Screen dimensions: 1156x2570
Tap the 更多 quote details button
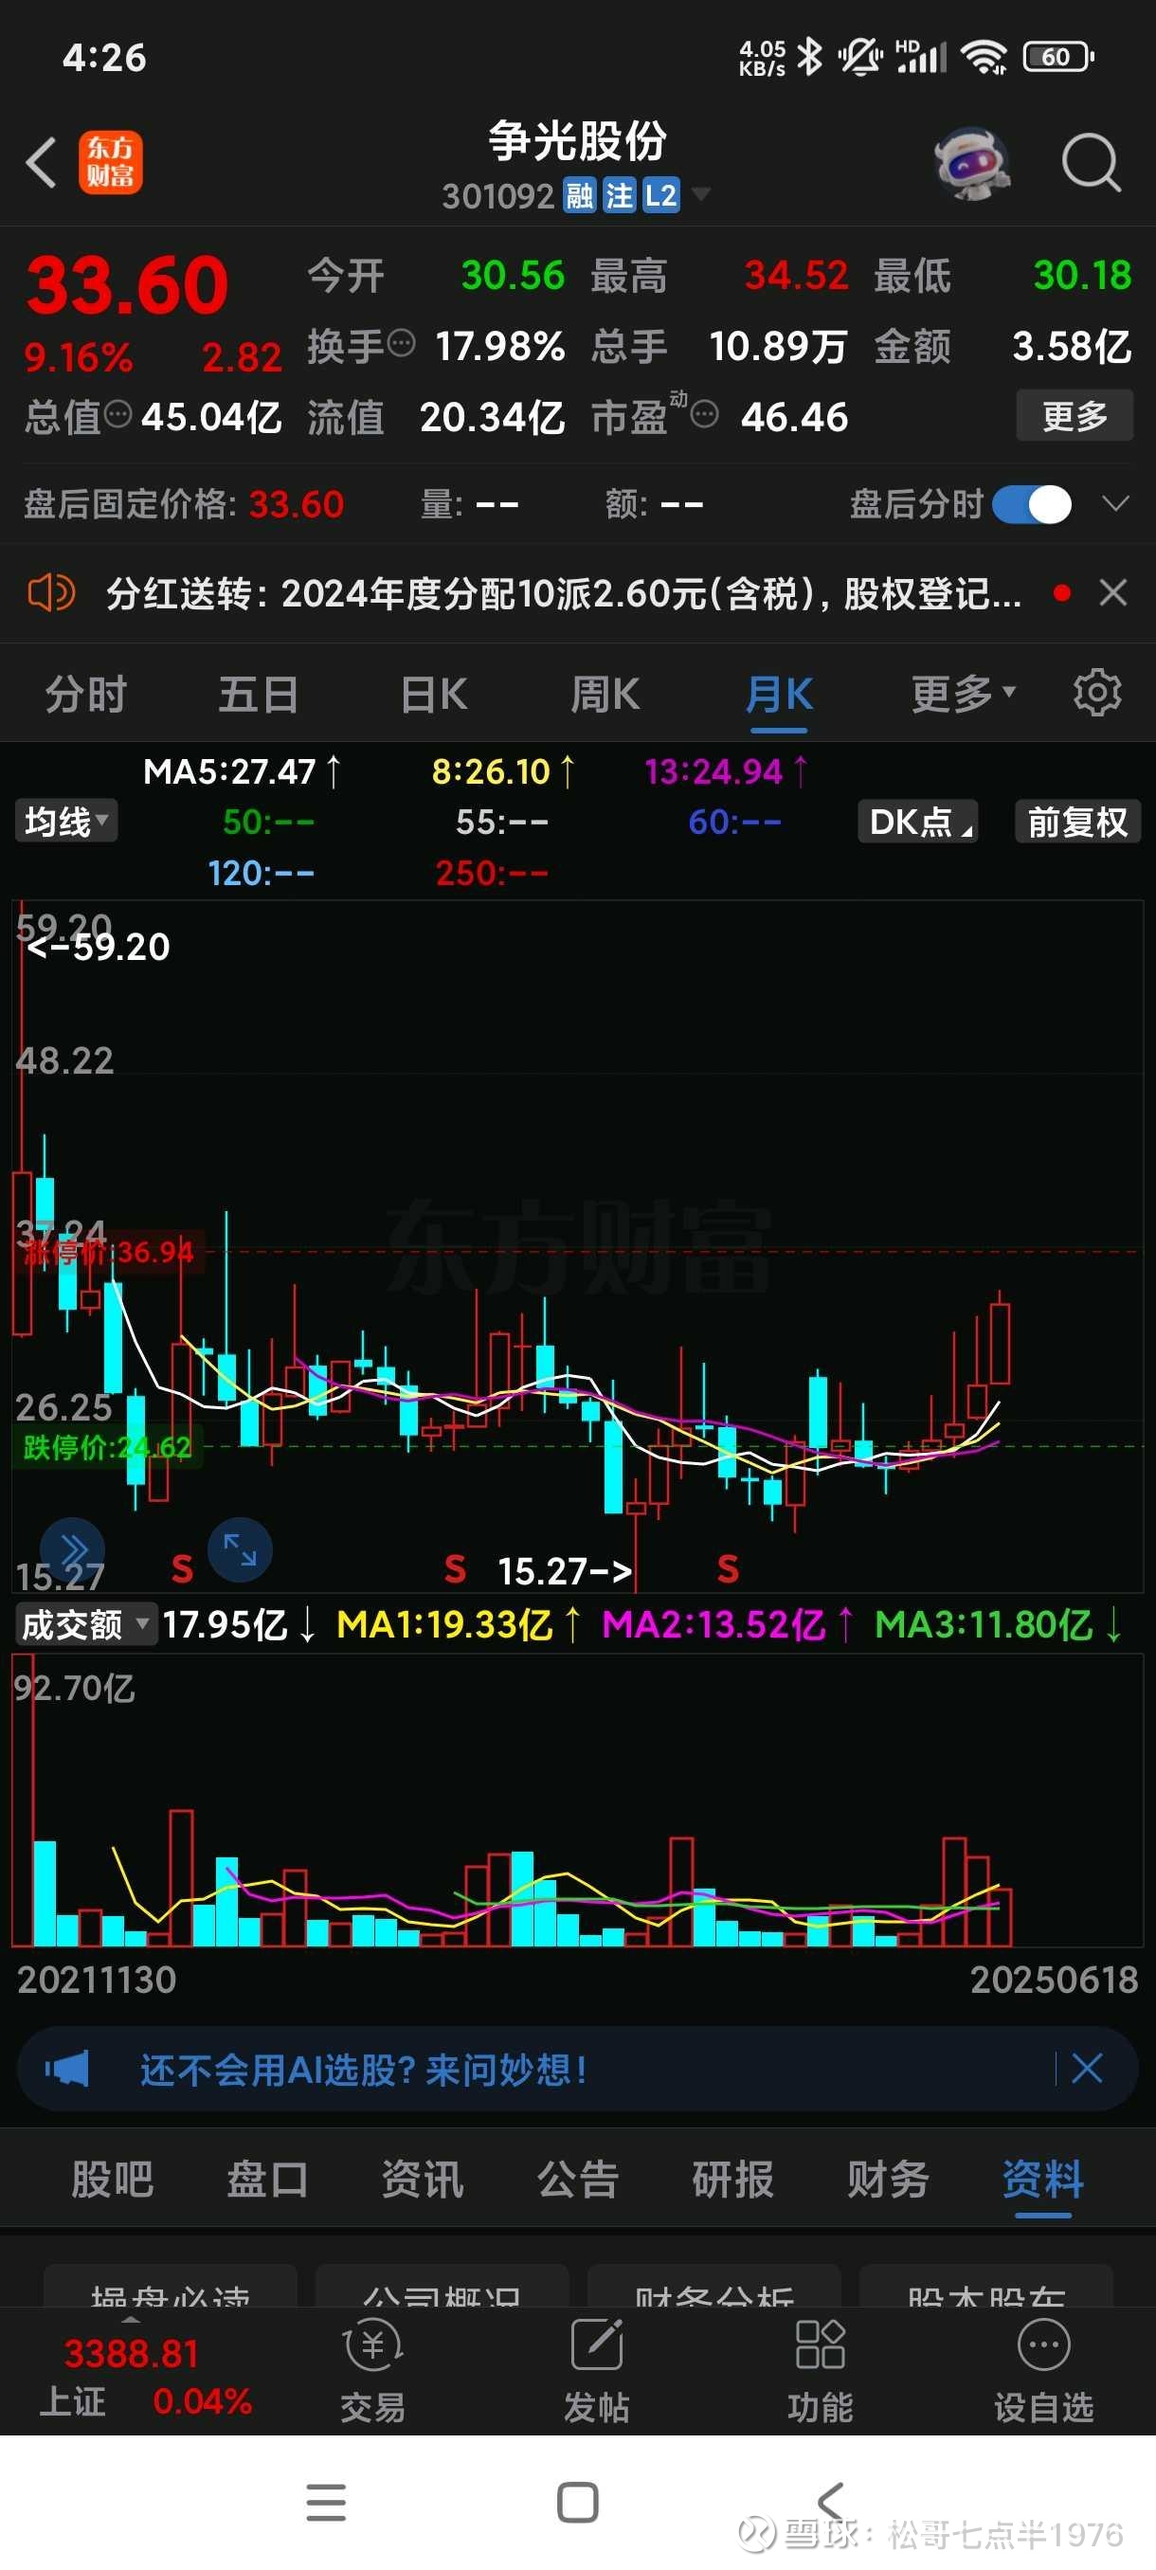pos(1075,415)
